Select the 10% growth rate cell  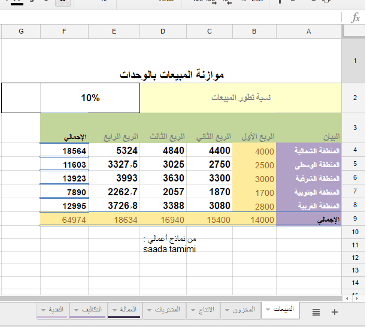tap(90, 98)
